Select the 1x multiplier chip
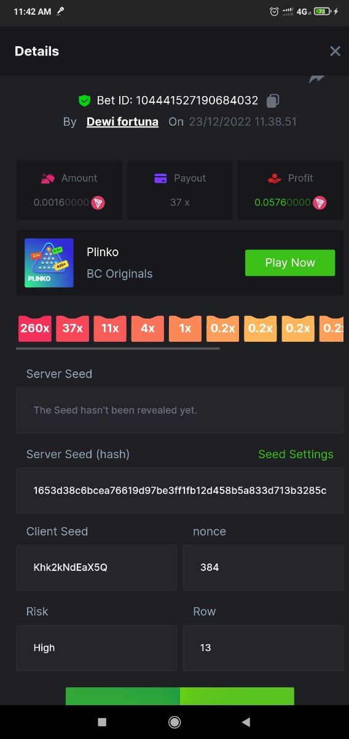Screen dimensions: 349x739 click(x=185, y=329)
